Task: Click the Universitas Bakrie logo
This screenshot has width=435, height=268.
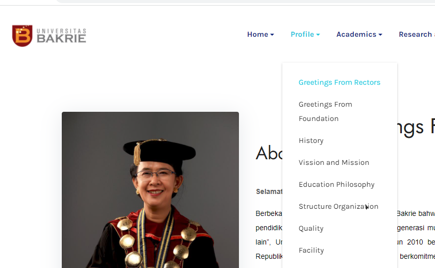Action: (x=49, y=35)
